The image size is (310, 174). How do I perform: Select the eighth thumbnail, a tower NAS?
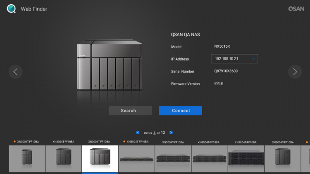pos(282,158)
